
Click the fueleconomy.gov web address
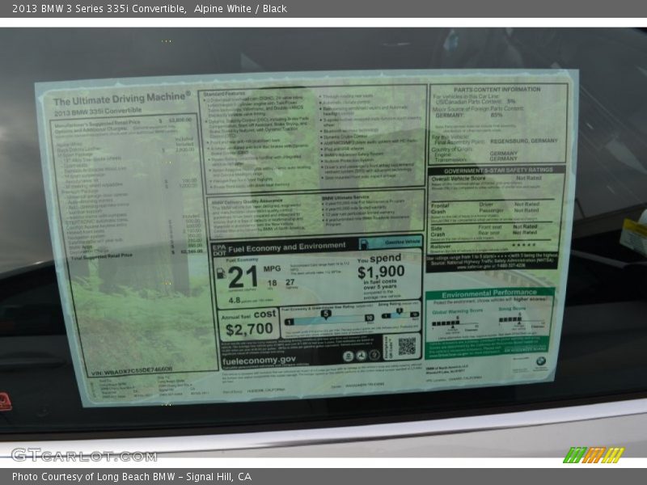(259, 359)
